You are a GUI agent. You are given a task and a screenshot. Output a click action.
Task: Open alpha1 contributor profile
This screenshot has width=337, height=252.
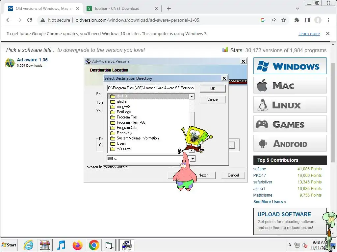click(x=259, y=189)
